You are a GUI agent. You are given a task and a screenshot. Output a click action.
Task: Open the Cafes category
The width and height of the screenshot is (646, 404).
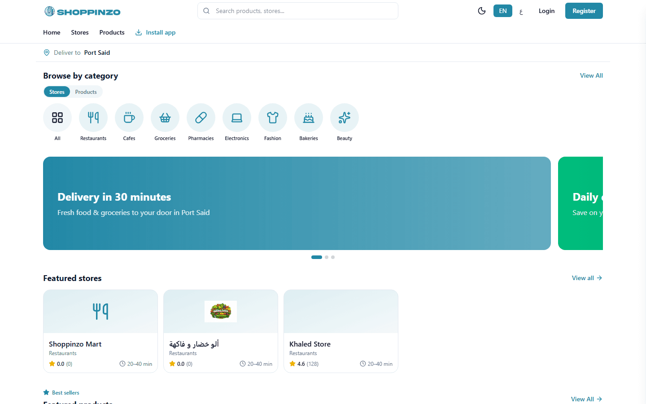tap(129, 118)
